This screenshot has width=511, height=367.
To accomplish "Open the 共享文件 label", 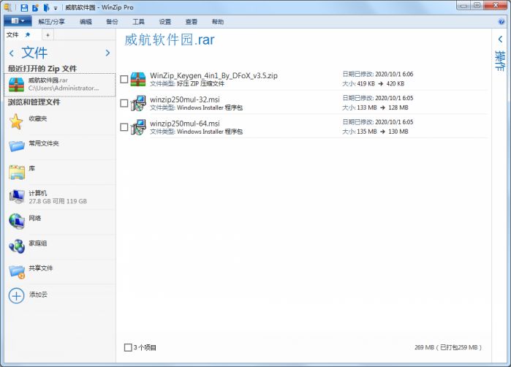I will coord(41,268).
